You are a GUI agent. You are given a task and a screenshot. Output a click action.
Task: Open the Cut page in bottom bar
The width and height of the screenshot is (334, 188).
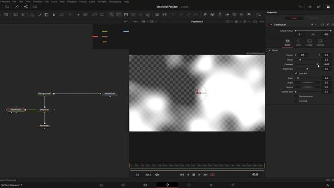click(x=123, y=185)
